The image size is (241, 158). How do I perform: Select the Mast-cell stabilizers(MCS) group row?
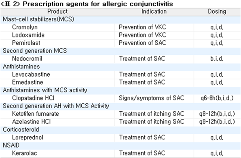[120, 19]
